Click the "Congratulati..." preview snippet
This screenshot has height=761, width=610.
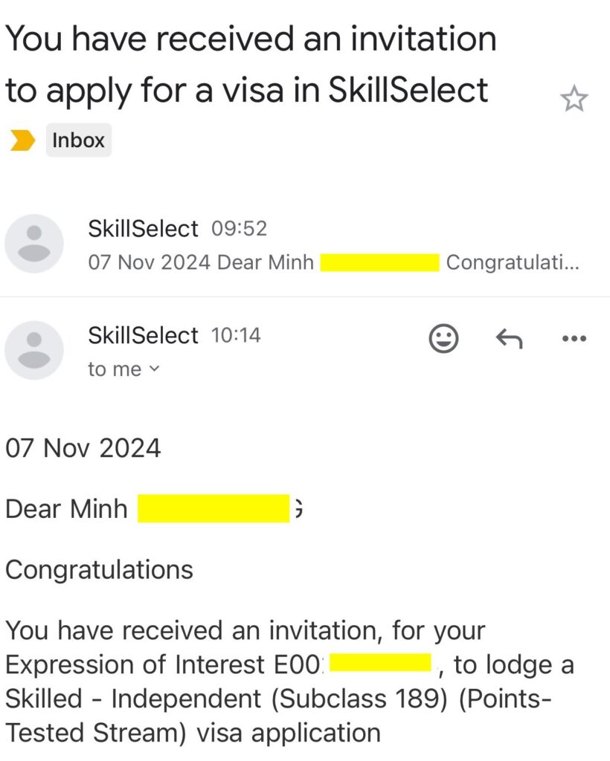pyautogui.click(x=513, y=262)
